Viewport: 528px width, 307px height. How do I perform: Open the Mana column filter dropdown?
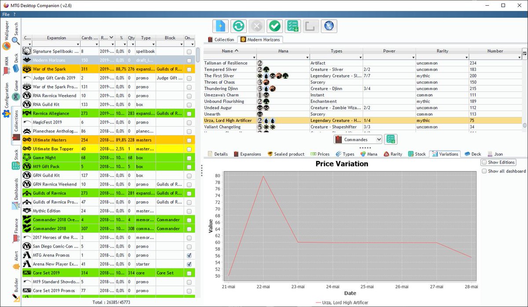point(307,57)
